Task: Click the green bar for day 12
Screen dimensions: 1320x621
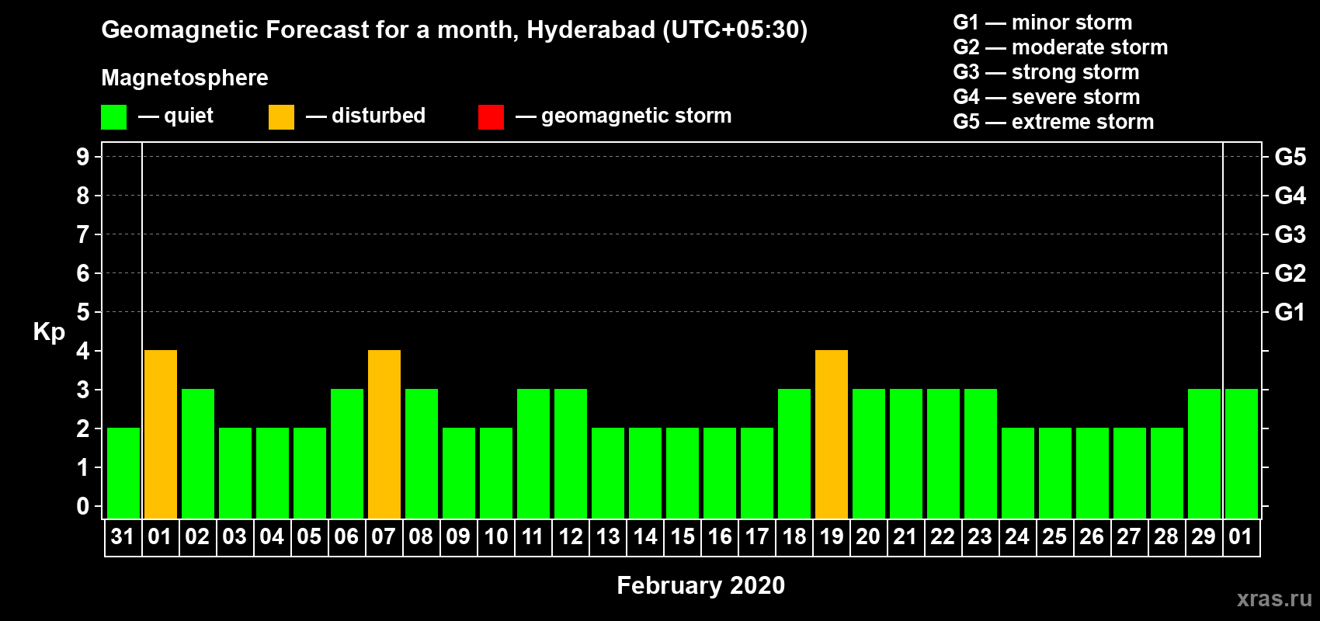Action: point(571,453)
